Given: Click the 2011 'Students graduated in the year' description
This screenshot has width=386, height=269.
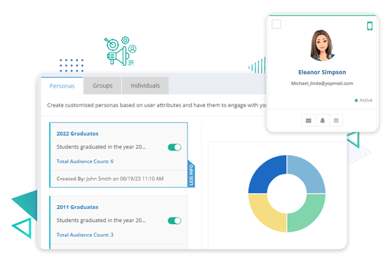Looking at the screenshot, I should (x=101, y=221).
